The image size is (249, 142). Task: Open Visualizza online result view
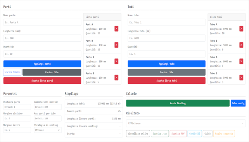[x=138, y=134]
